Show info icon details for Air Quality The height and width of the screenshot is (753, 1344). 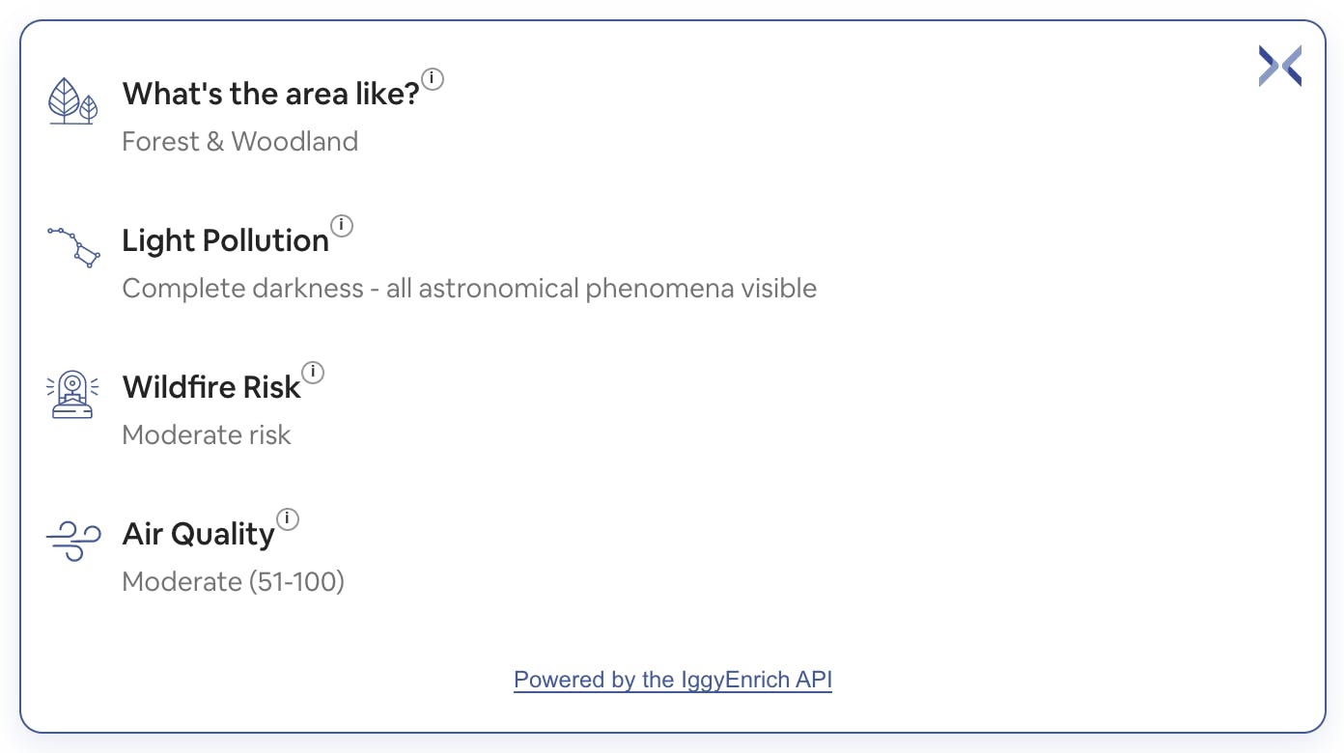[x=288, y=519]
